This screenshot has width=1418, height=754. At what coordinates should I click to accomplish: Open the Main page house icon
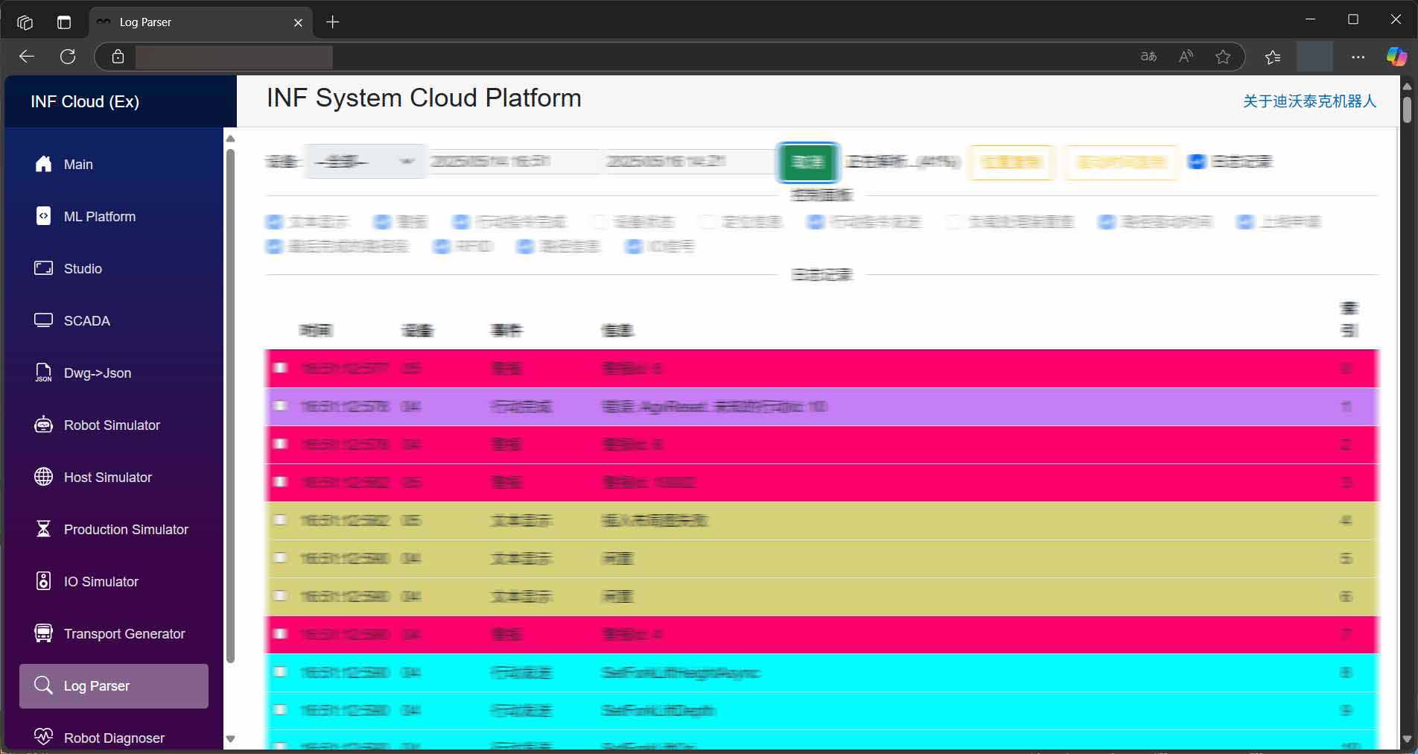44,164
